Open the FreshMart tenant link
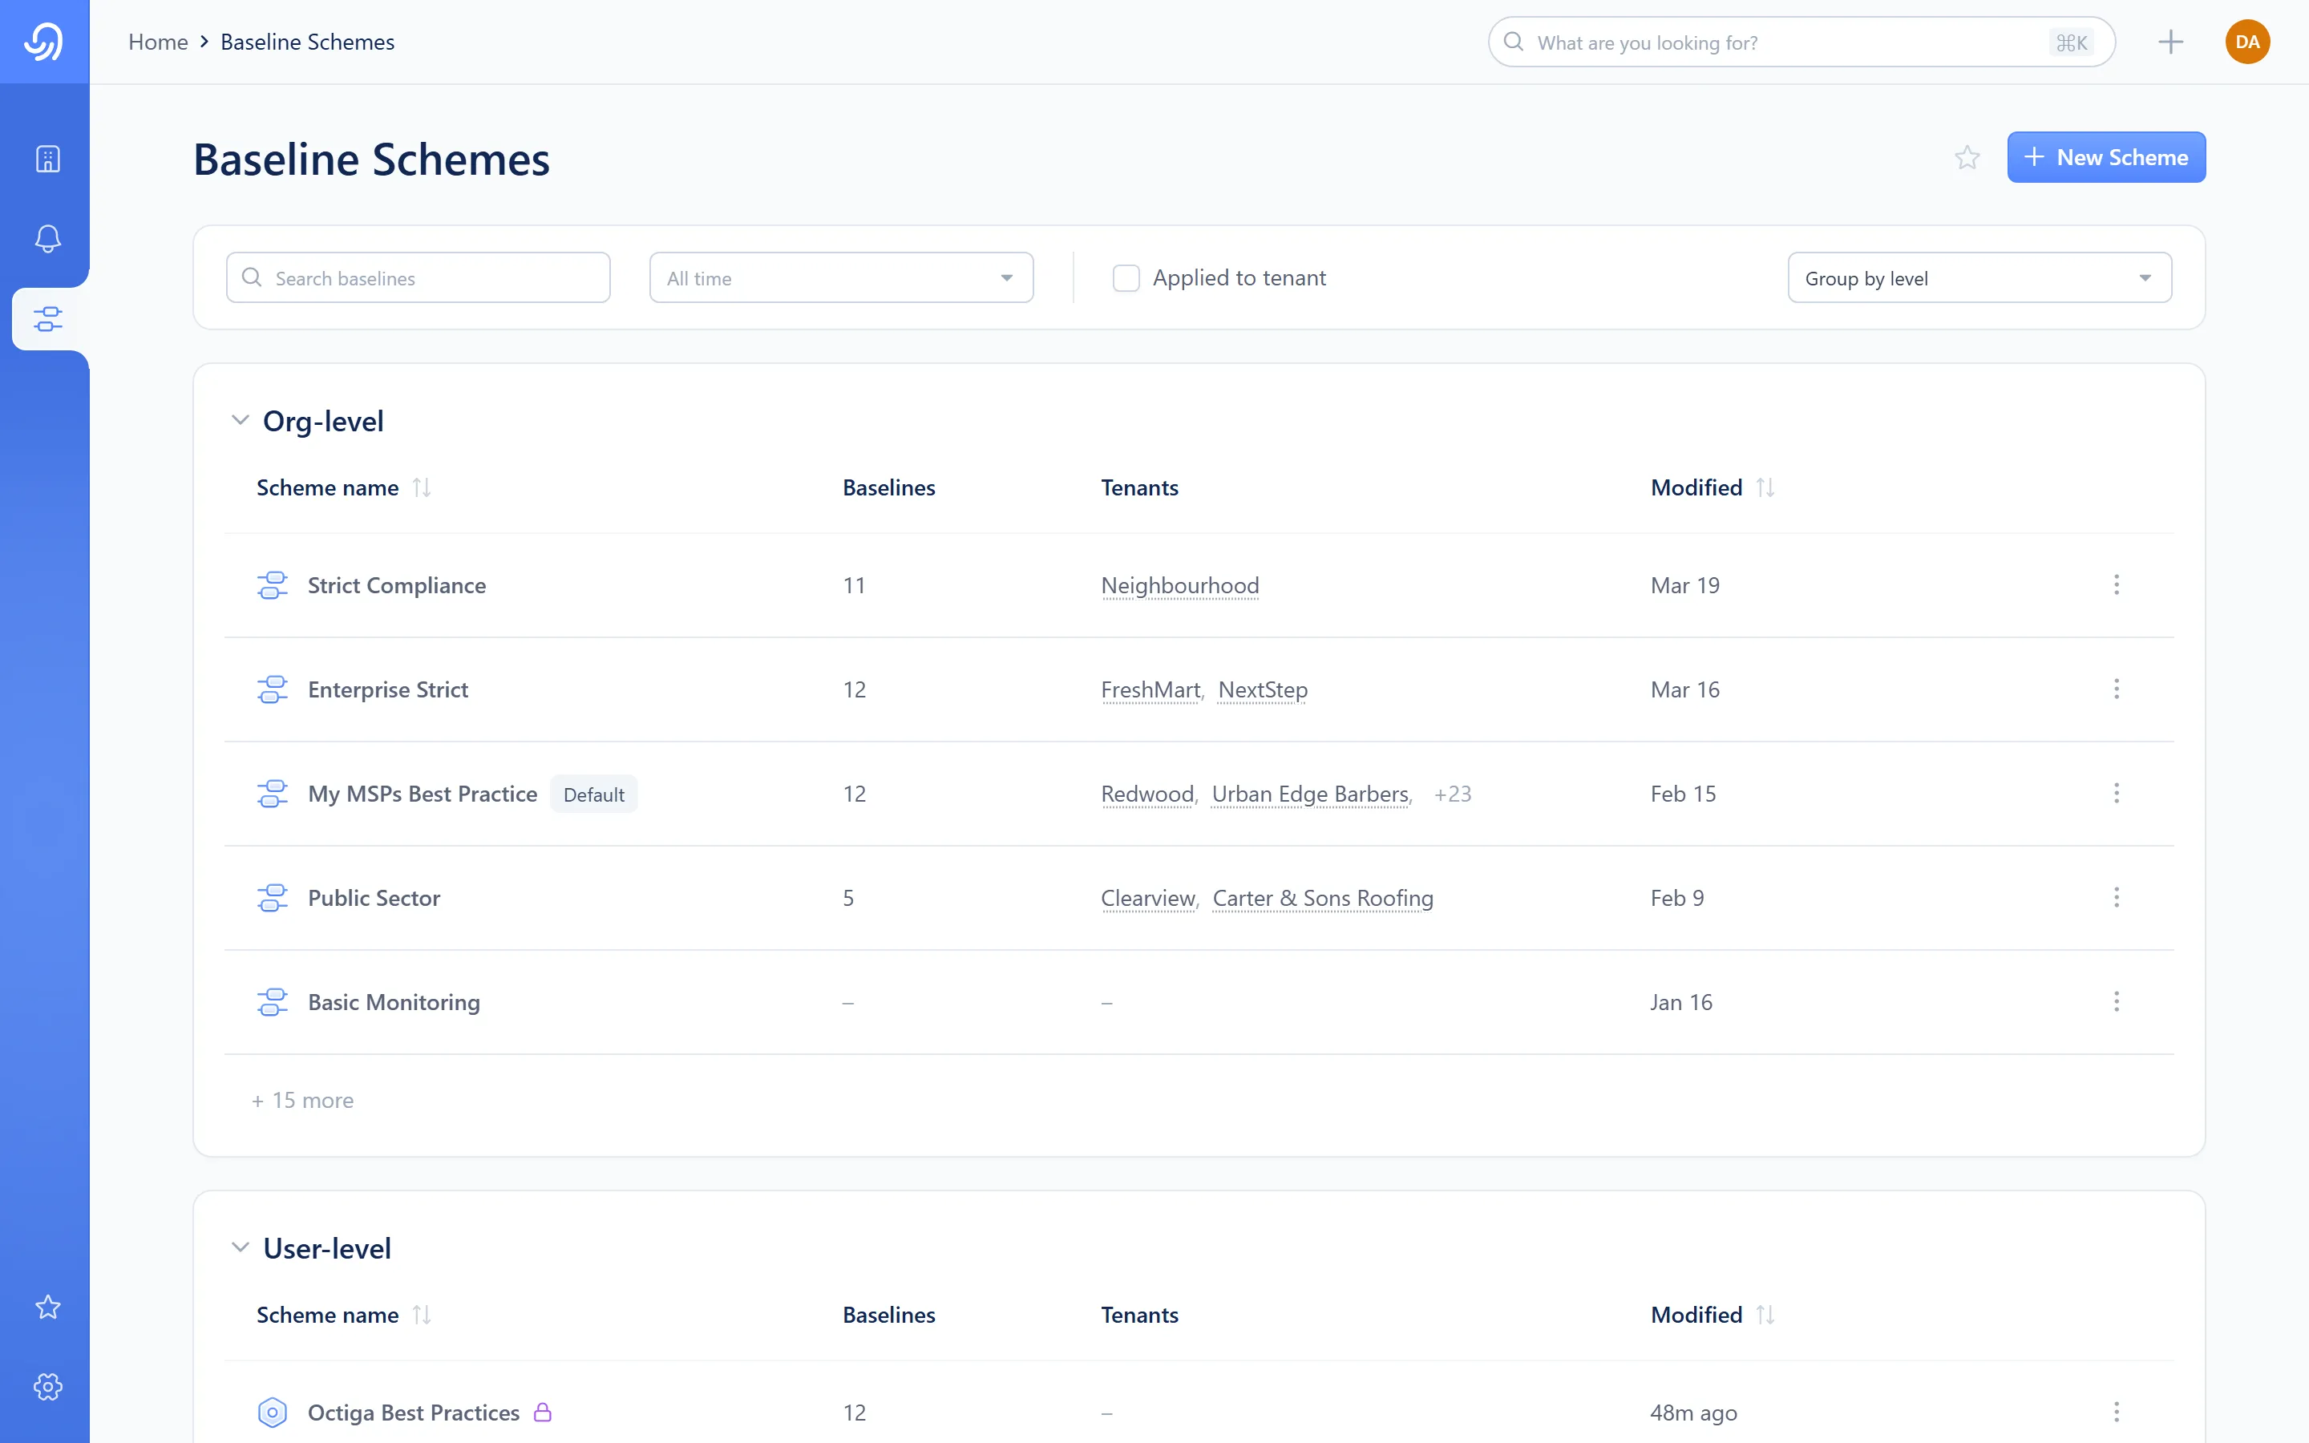 click(x=1150, y=689)
